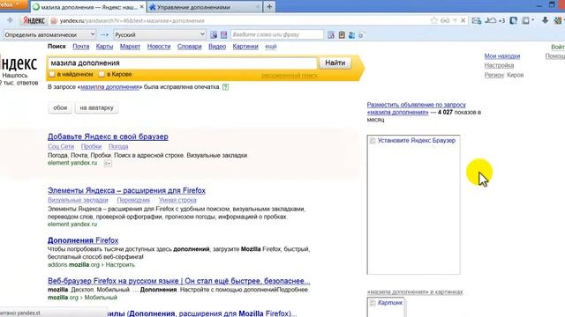Close the мазила дополнения tab
Image resolution: width=565 pixels, height=317 pixels.
point(141,7)
